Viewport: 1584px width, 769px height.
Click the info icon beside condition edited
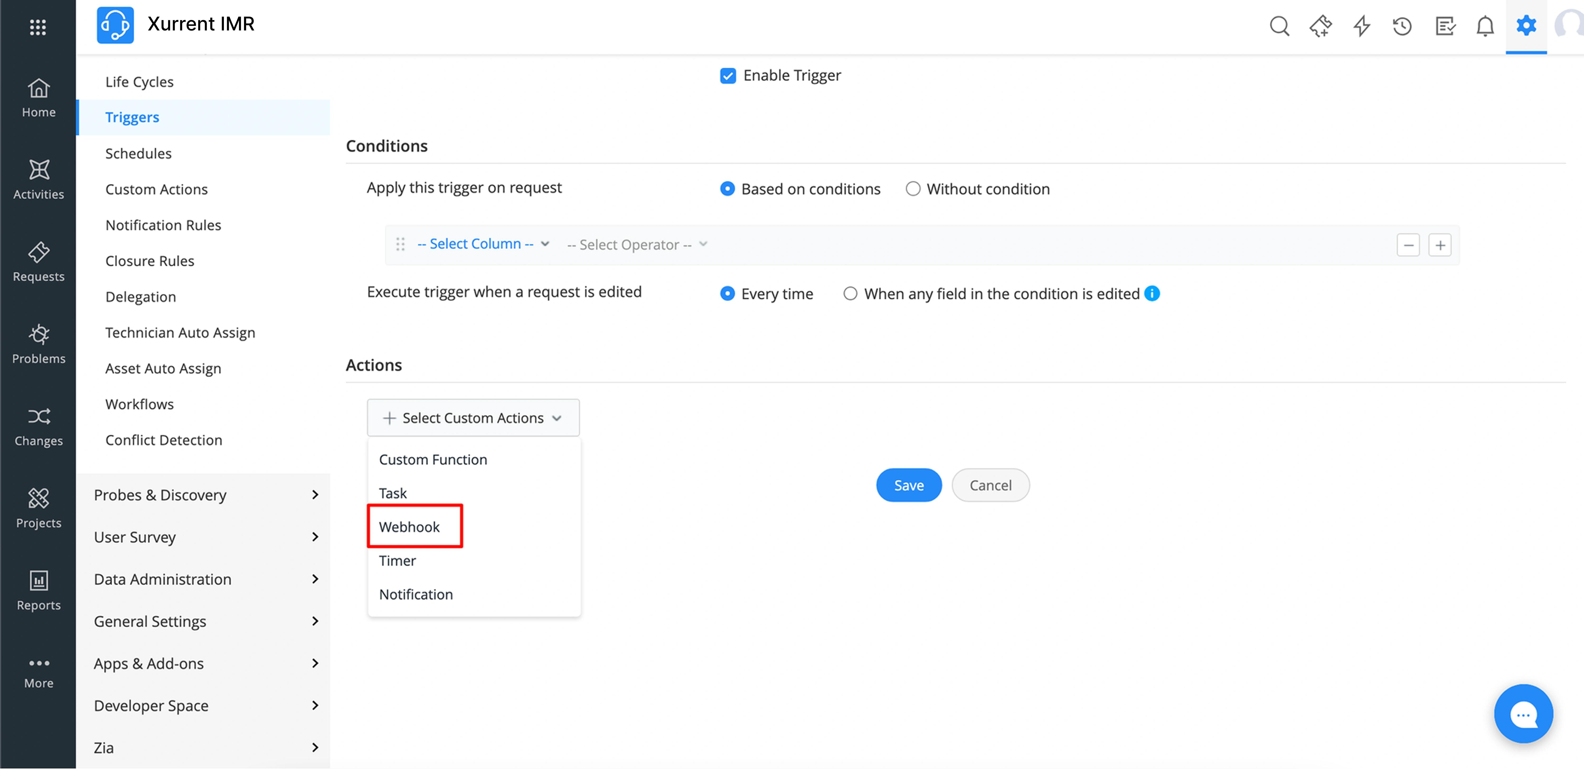[x=1152, y=294]
